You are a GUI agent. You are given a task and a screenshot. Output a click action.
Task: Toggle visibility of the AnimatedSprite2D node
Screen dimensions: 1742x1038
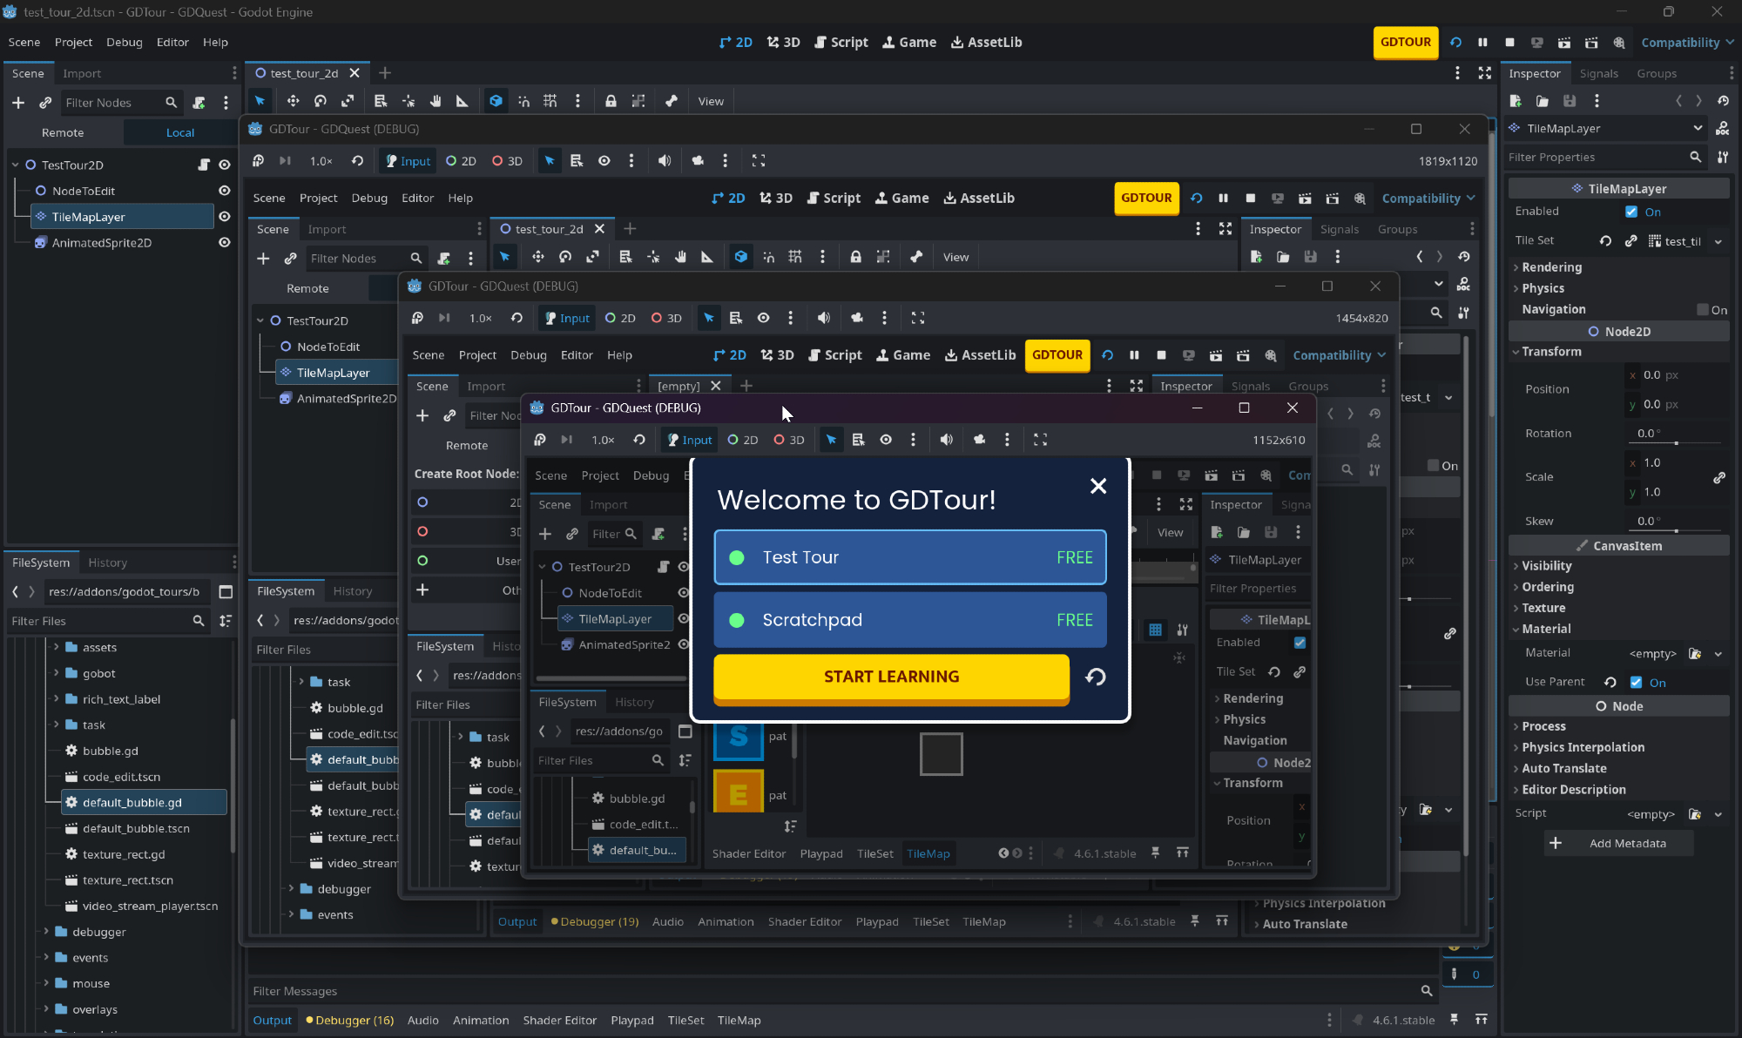(x=224, y=242)
